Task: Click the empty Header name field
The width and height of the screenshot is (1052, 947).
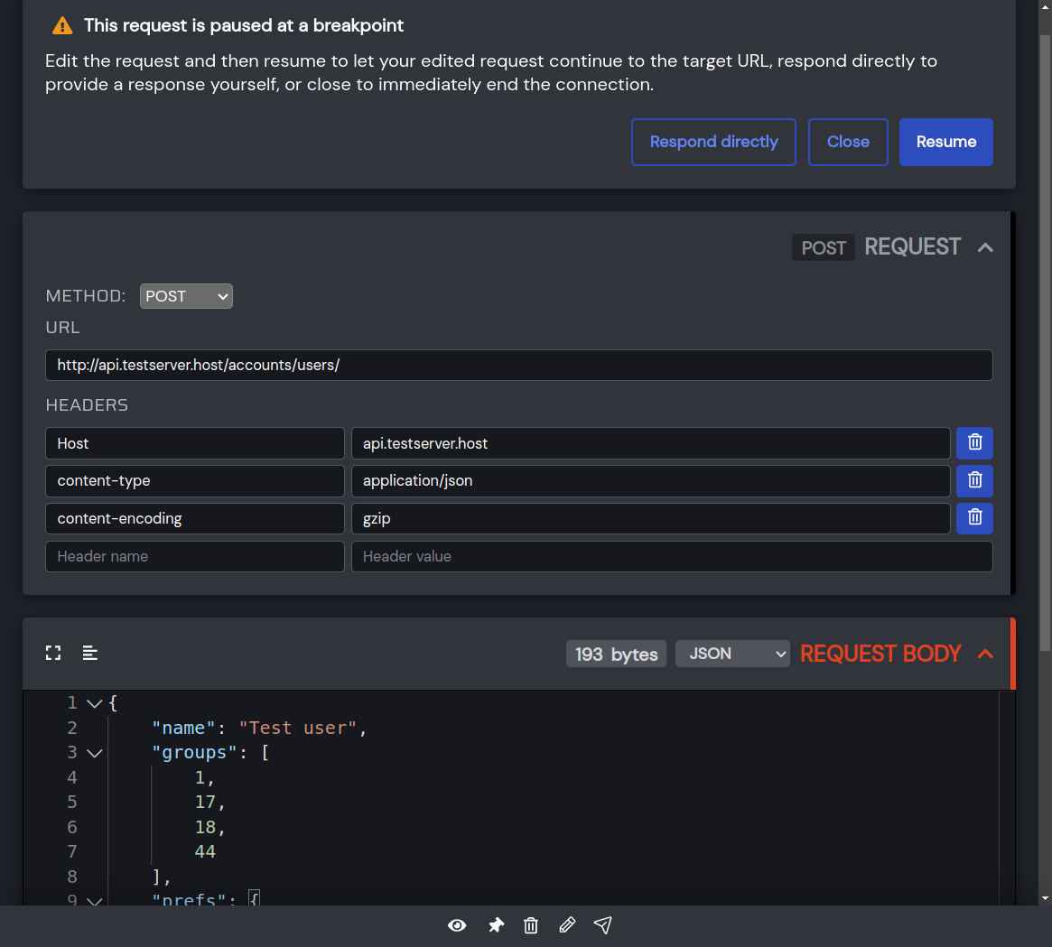Action: coord(195,556)
